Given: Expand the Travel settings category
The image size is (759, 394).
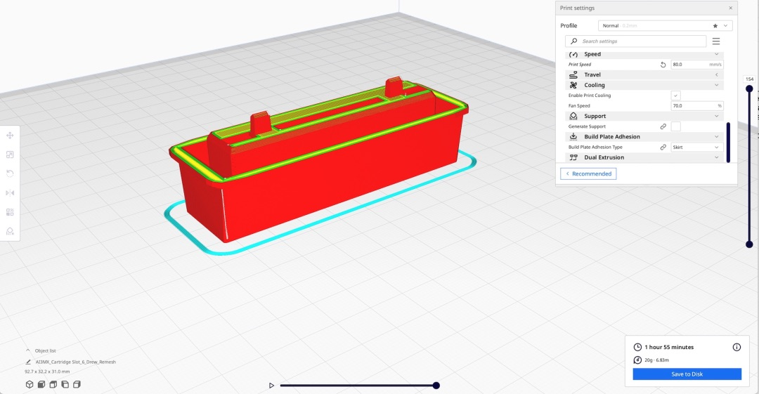Looking at the screenshot, I should (716, 74).
